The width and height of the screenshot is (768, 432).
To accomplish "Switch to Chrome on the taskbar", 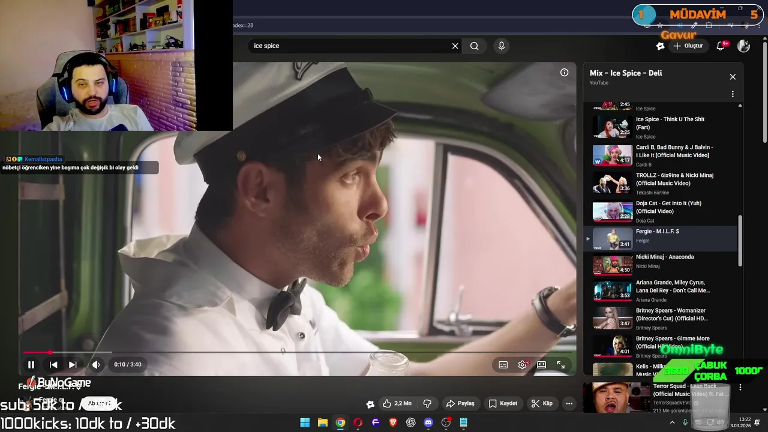I will pyautogui.click(x=340, y=422).
